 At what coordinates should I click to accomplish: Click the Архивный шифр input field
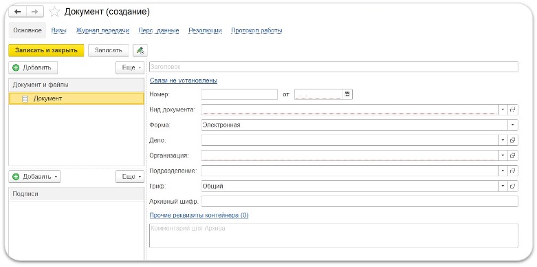(360, 201)
